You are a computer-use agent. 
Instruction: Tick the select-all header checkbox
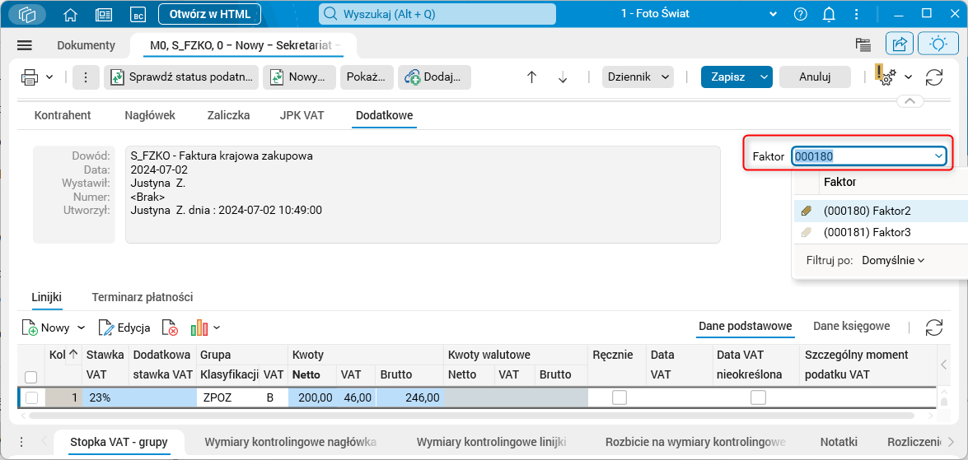coord(30,377)
